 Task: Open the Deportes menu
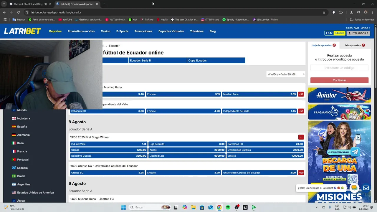pyautogui.click(x=55, y=31)
